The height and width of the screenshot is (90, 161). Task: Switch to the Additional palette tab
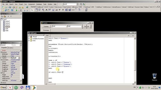point(40,7)
